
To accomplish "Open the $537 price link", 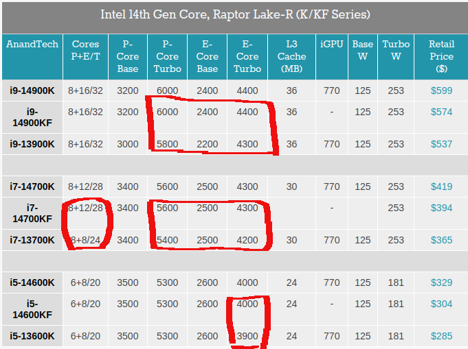I will coord(441,144).
